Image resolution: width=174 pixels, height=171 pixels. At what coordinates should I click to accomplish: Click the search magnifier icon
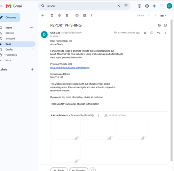(x=43, y=6)
